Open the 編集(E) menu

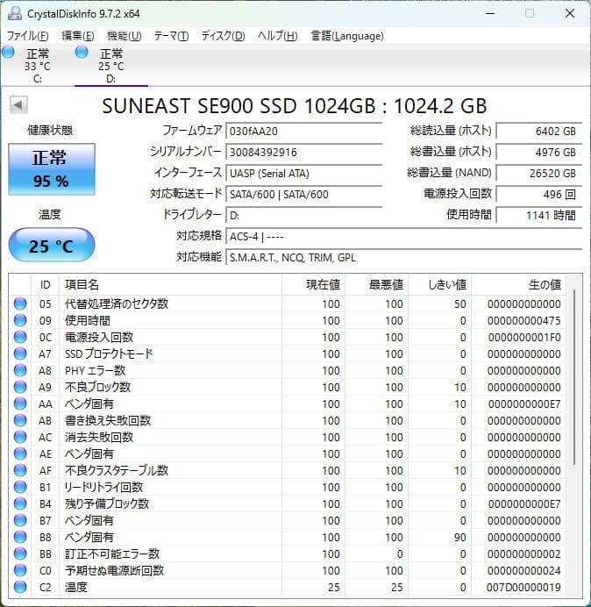(78, 36)
